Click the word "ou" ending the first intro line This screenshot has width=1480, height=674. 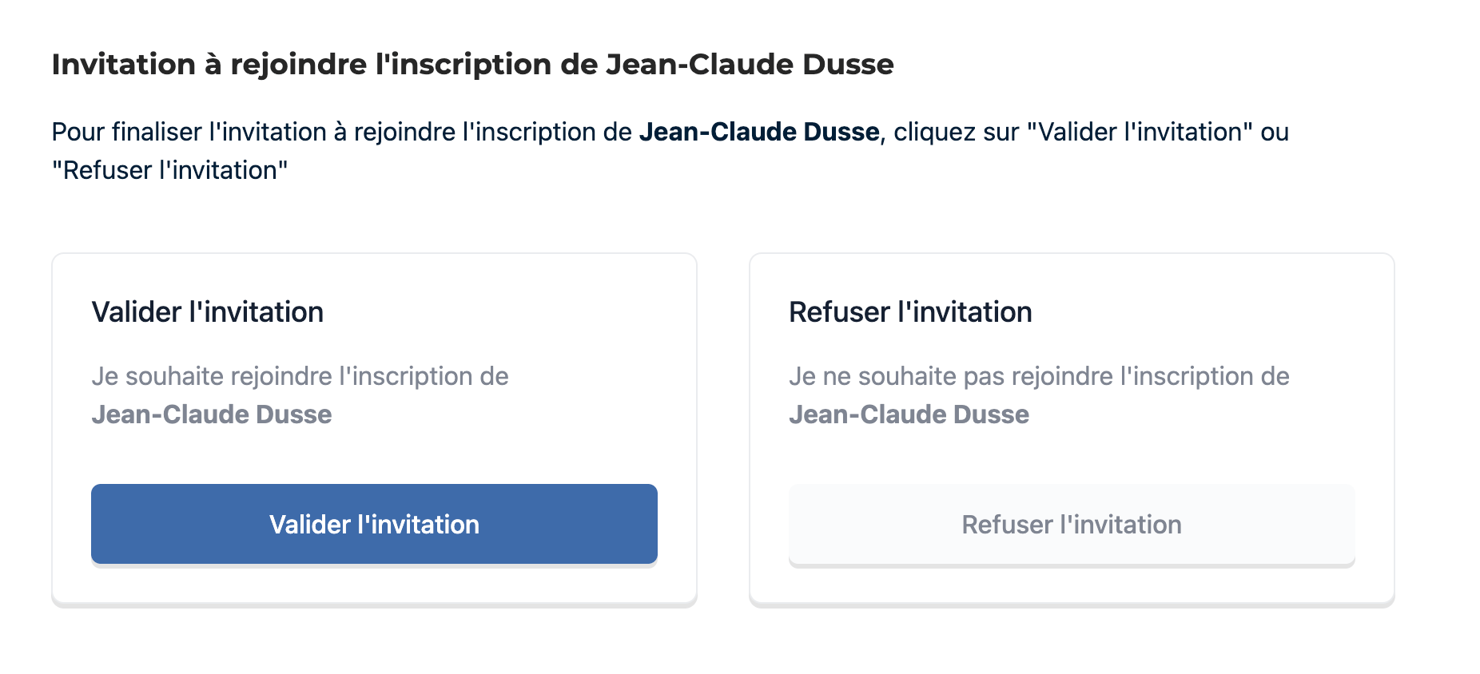coord(1275,132)
